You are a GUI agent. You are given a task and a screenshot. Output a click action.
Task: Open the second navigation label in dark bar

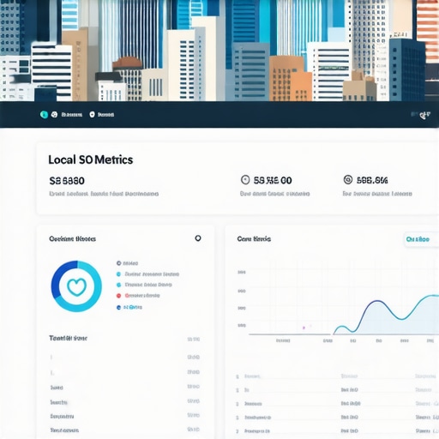105,115
